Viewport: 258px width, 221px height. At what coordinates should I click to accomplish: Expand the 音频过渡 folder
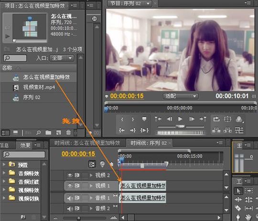[4, 181]
